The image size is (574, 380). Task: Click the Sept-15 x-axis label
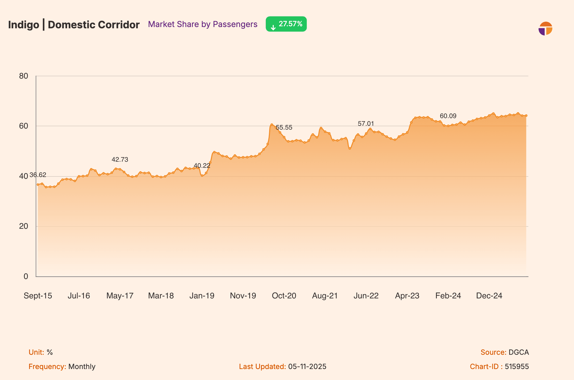click(38, 296)
